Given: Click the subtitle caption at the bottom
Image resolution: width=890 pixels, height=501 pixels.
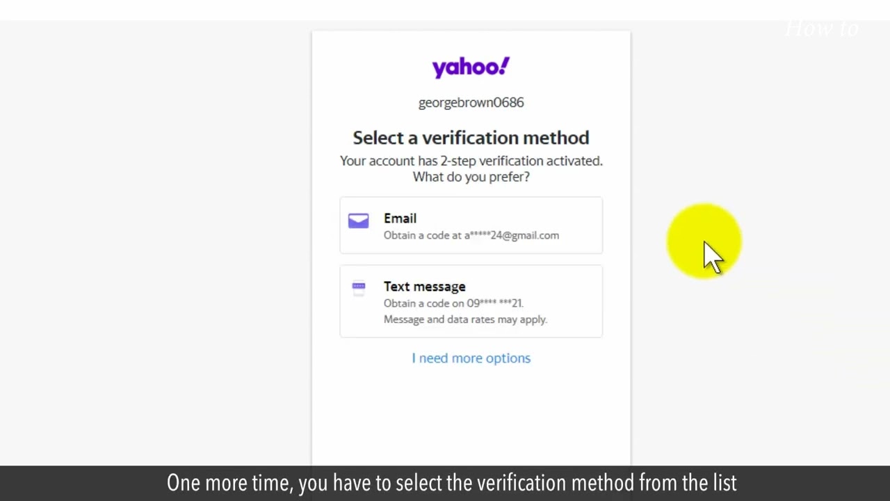Looking at the screenshot, I should 451,483.
